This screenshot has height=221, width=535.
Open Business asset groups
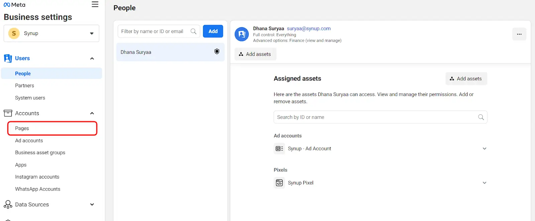(40, 153)
